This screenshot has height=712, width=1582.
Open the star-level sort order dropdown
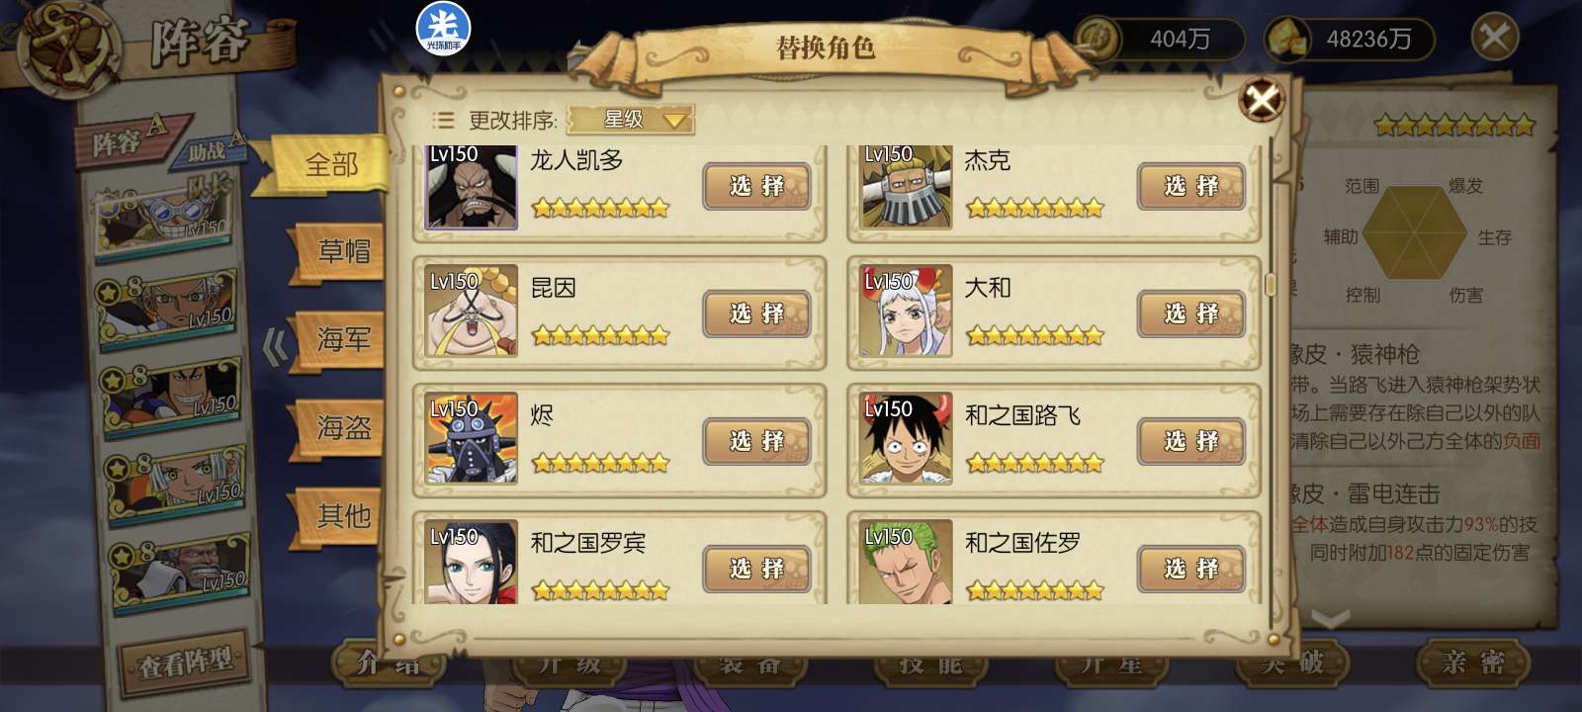pyautogui.click(x=632, y=120)
